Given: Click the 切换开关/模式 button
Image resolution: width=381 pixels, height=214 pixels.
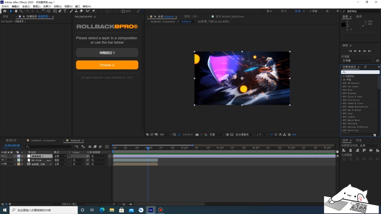Looking at the screenshot, I should [x=69, y=204].
